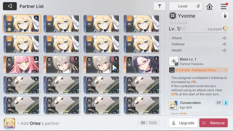Click the Partner List title
The height and width of the screenshot is (131, 233).
32,6
